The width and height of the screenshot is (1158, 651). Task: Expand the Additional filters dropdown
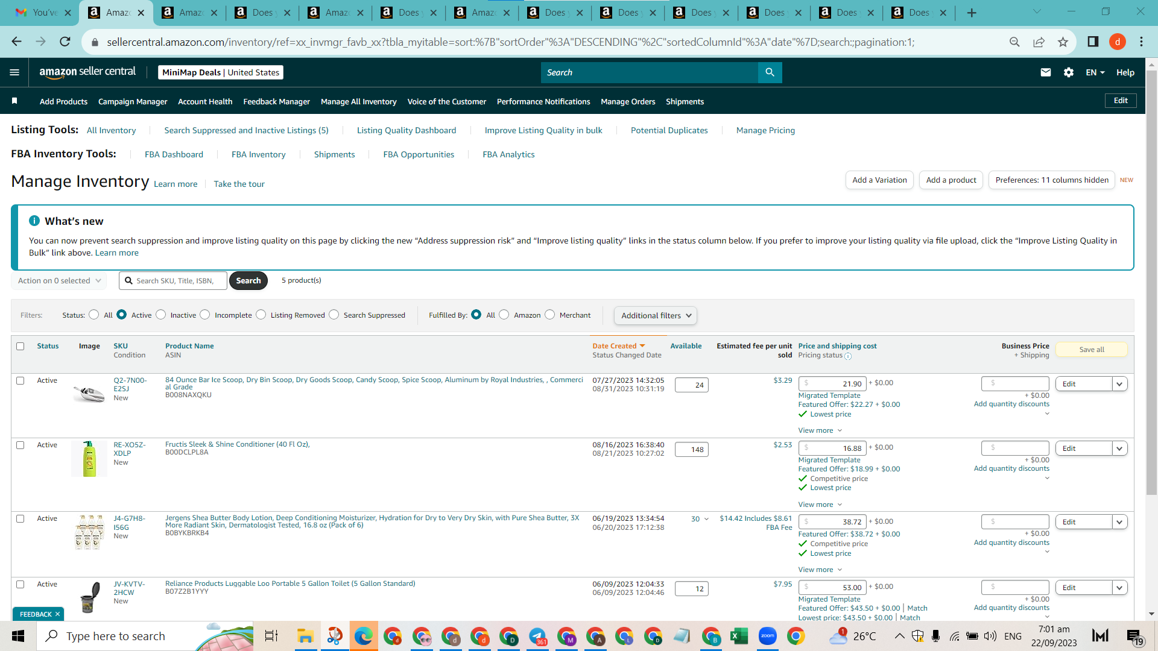pos(655,315)
